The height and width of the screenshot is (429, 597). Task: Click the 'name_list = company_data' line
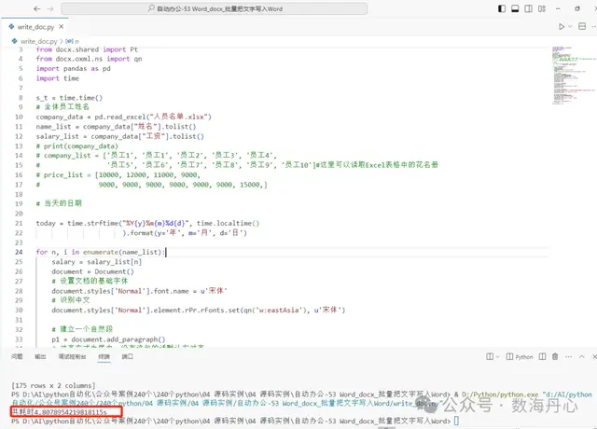116,127
